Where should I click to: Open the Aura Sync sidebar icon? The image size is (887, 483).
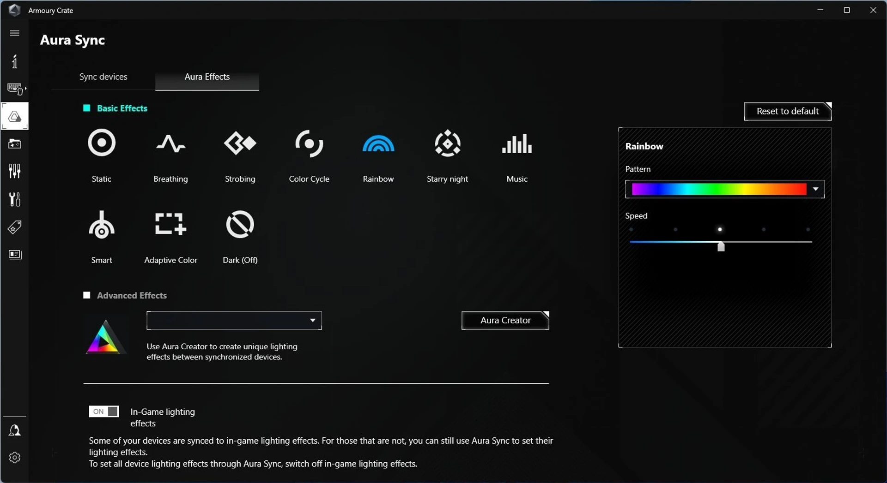(x=15, y=116)
